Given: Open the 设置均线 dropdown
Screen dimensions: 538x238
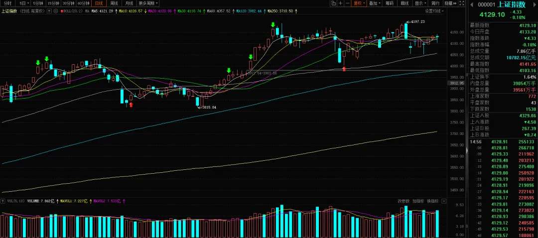Looking at the screenshot, I should (x=434, y=11).
